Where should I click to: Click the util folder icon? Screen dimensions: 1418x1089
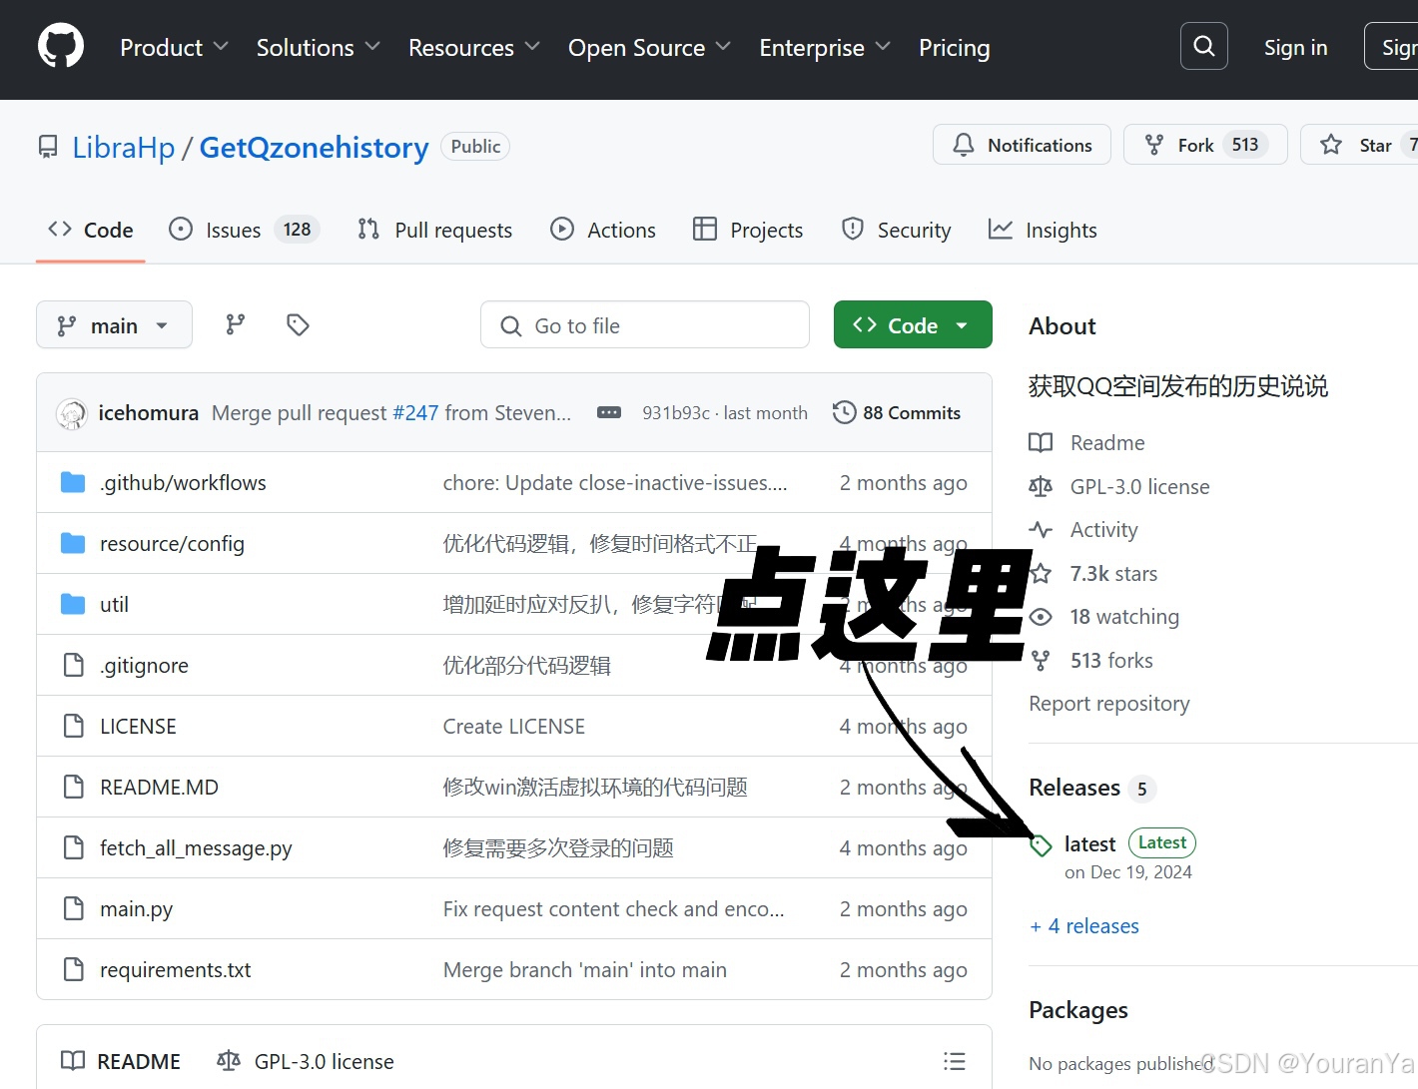pos(73,605)
